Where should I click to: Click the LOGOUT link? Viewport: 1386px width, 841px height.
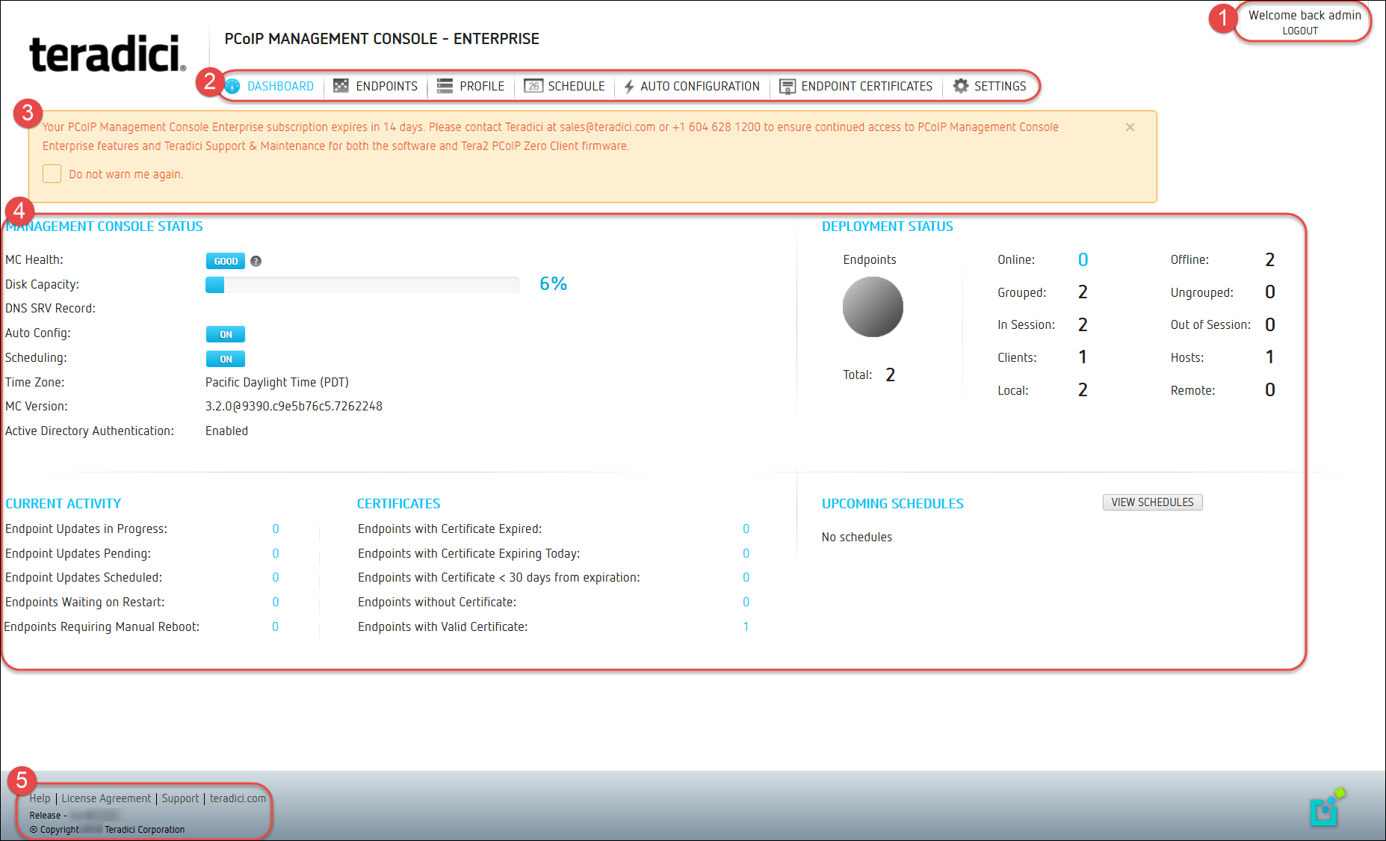pyautogui.click(x=1300, y=31)
